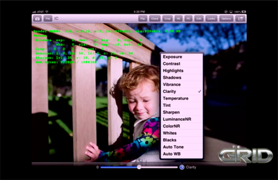Screen dimensions: 278x180
Task: Open the Looks toolbar button
Action: [211, 19]
